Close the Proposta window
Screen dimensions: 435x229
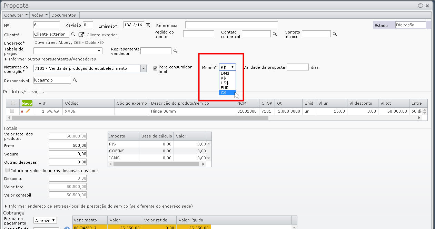pyautogui.click(x=428, y=6)
